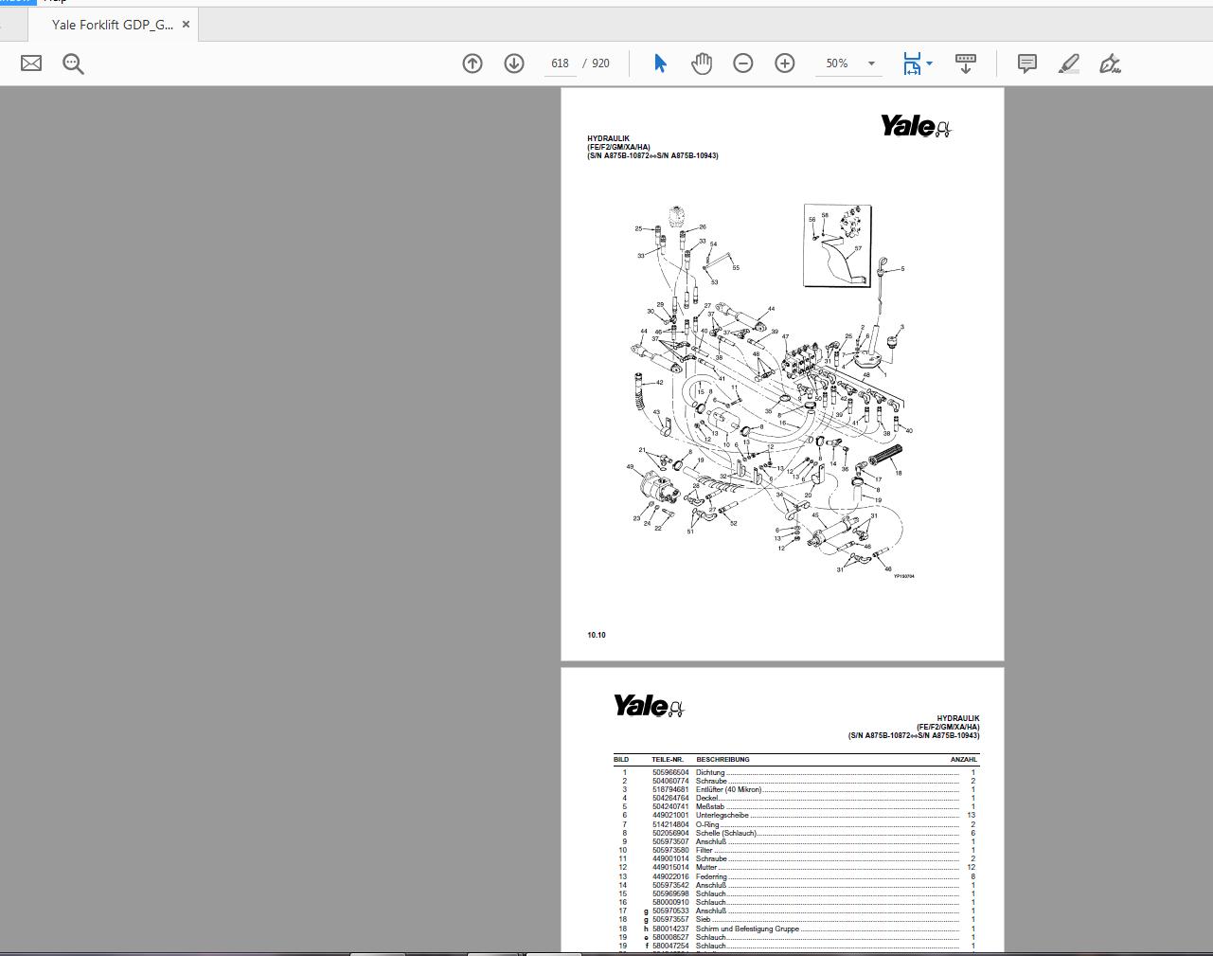Go to previous page with up arrow
This screenshot has width=1213, height=956.
(x=473, y=63)
